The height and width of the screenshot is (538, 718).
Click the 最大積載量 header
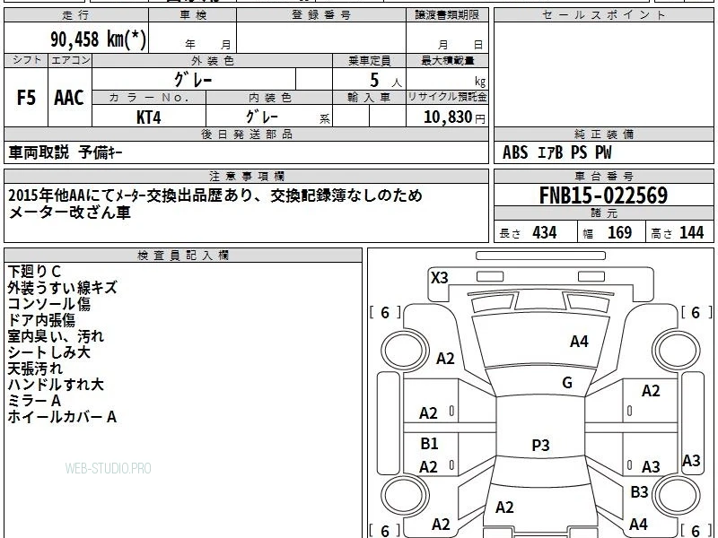pyautogui.click(x=447, y=60)
